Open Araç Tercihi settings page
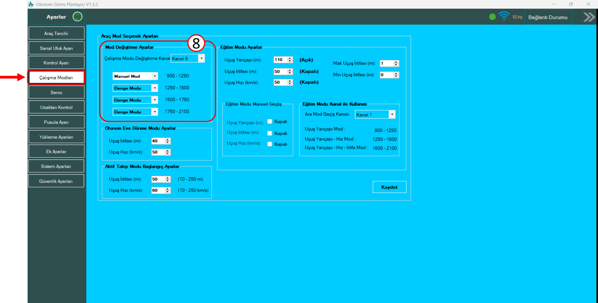 [x=56, y=33]
